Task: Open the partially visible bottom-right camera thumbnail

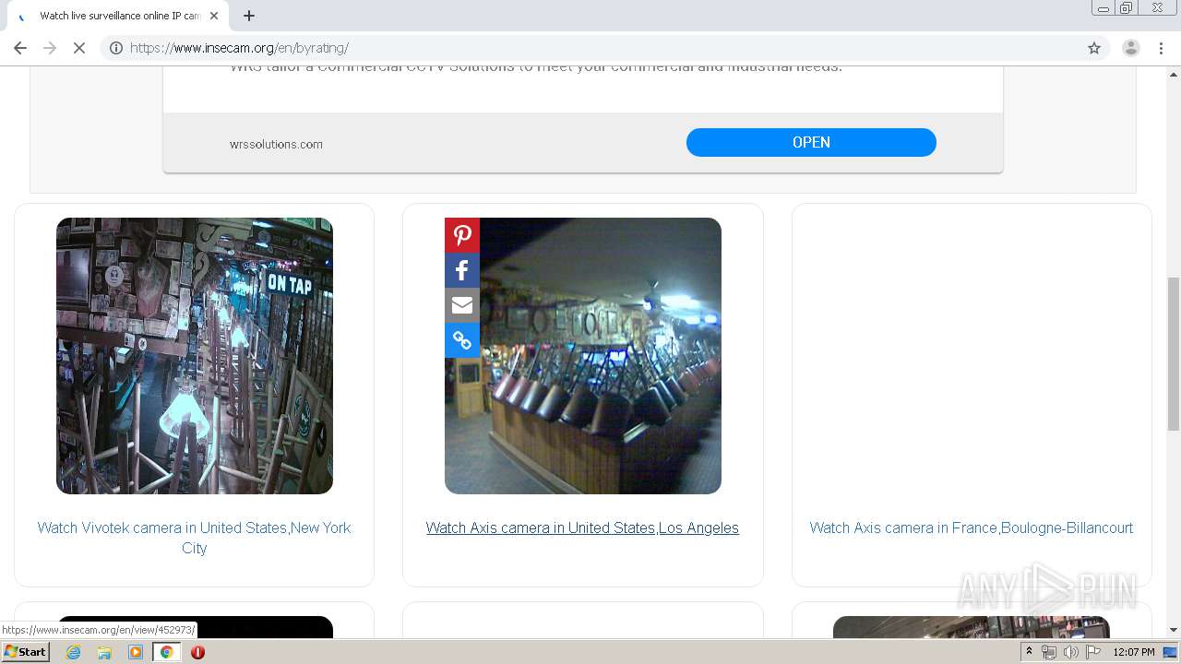Action: click(x=972, y=627)
